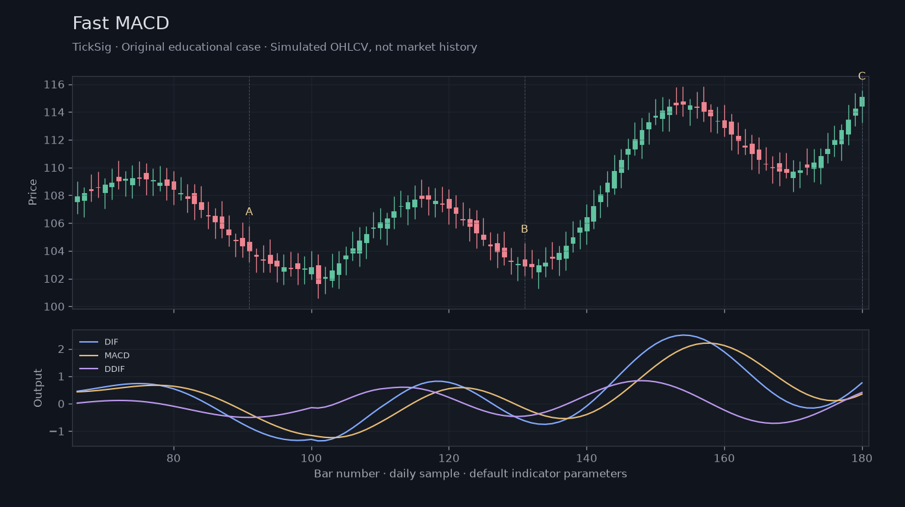Click the TickSig subtitle text line

(x=274, y=47)
